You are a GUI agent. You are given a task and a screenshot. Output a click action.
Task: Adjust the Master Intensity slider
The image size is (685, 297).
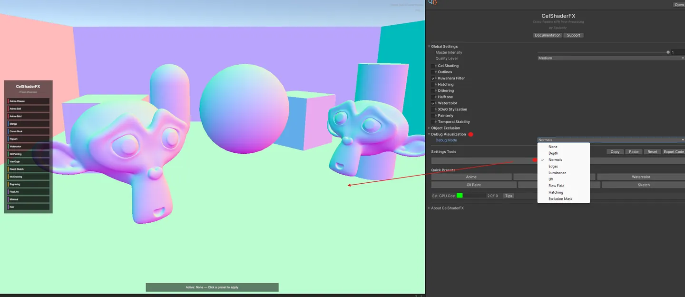coord(603,52)
